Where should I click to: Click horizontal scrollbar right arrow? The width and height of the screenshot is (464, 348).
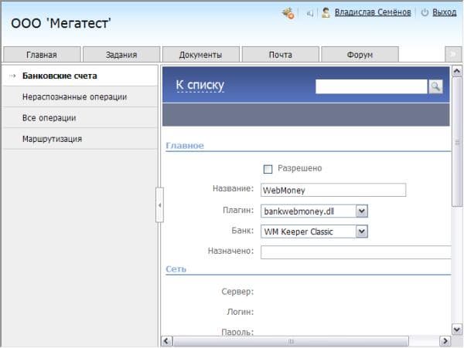(445, 341)
